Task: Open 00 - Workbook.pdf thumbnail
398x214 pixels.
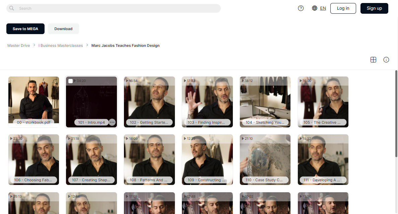Action: click(x=34, y=102)
